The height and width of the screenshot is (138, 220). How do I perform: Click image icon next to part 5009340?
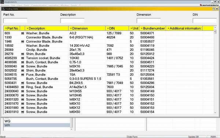(x=22, y=66)
